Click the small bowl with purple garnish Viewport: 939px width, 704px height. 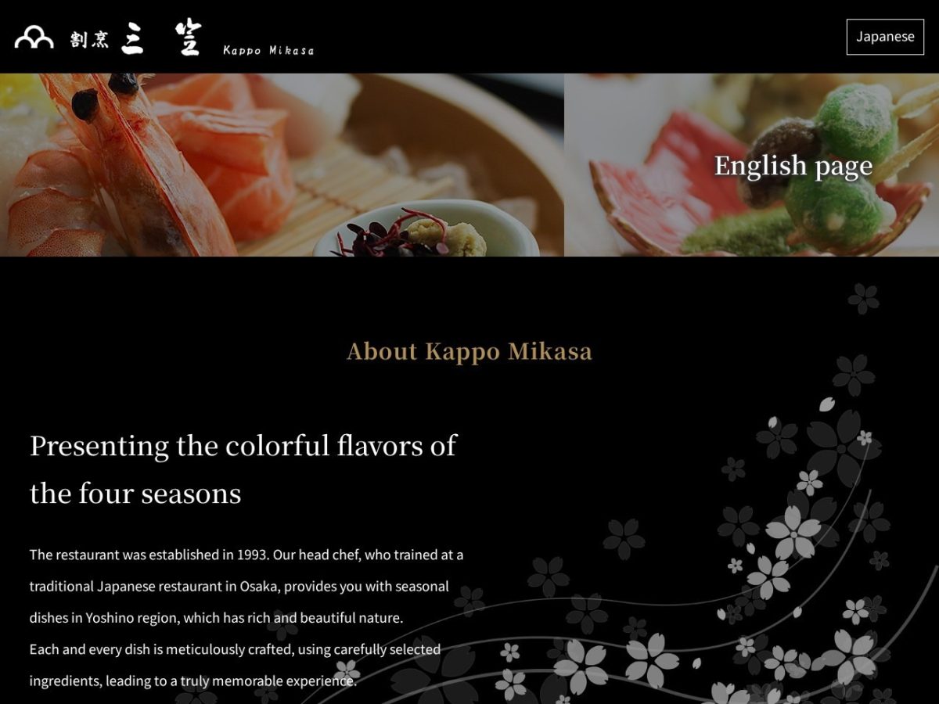[x=426, y=229]
